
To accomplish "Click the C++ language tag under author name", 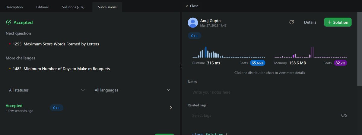I will 195,36.
